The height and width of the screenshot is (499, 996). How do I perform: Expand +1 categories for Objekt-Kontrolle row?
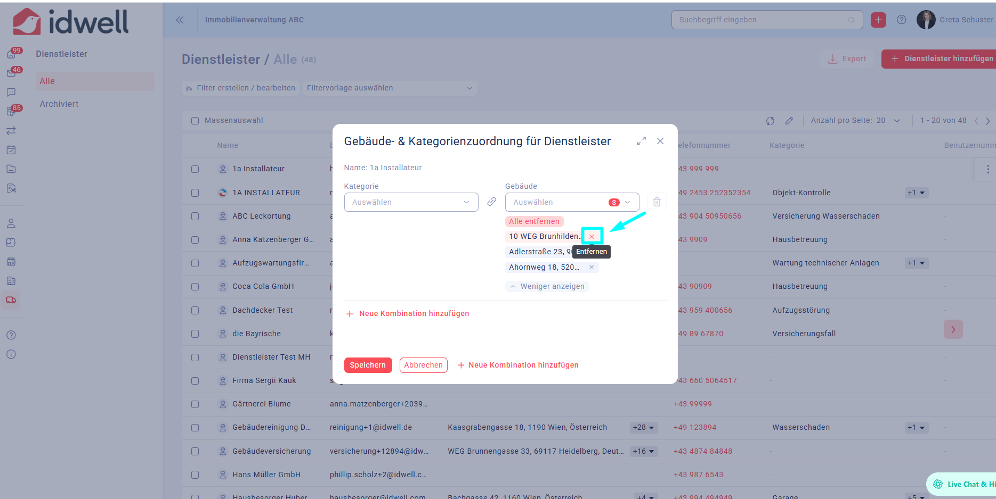(x=917, y=193)
